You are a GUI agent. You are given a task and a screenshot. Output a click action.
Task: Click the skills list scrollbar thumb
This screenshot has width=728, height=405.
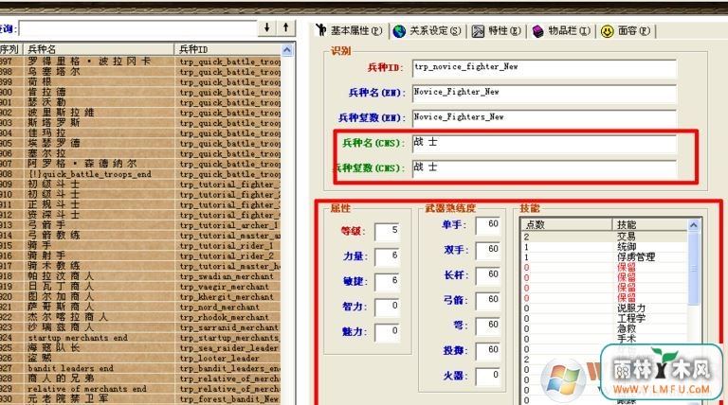point(694,269)
